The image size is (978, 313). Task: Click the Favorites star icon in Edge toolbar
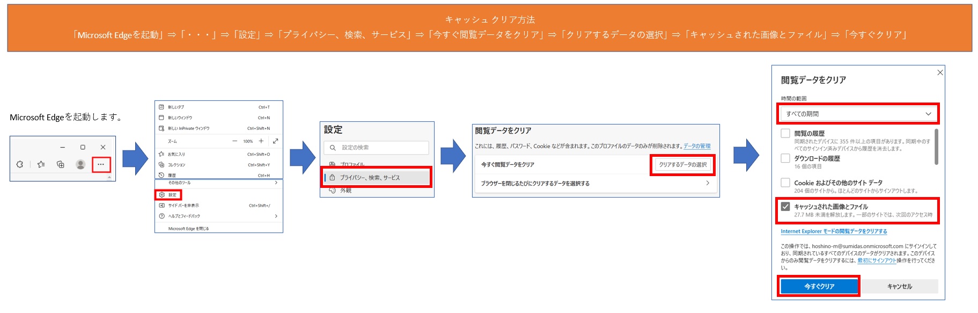pyautogui.click(x=41, y=164)
